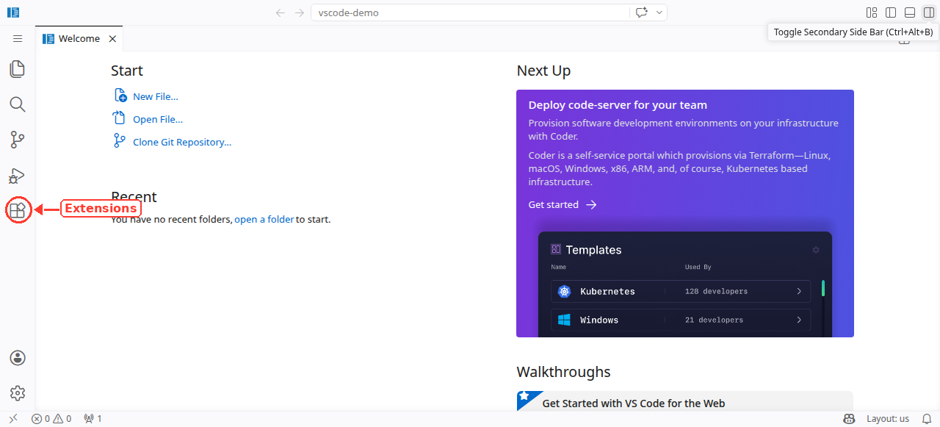Click the Deploy code-server for your team heading
The image size is (940, 427).
click(x=618, y=105)
